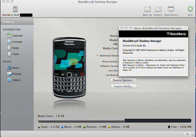The height and width of the screenshot is (137, 196).
Task: Click the gray Used legend swatch
Action: point(39,127)
